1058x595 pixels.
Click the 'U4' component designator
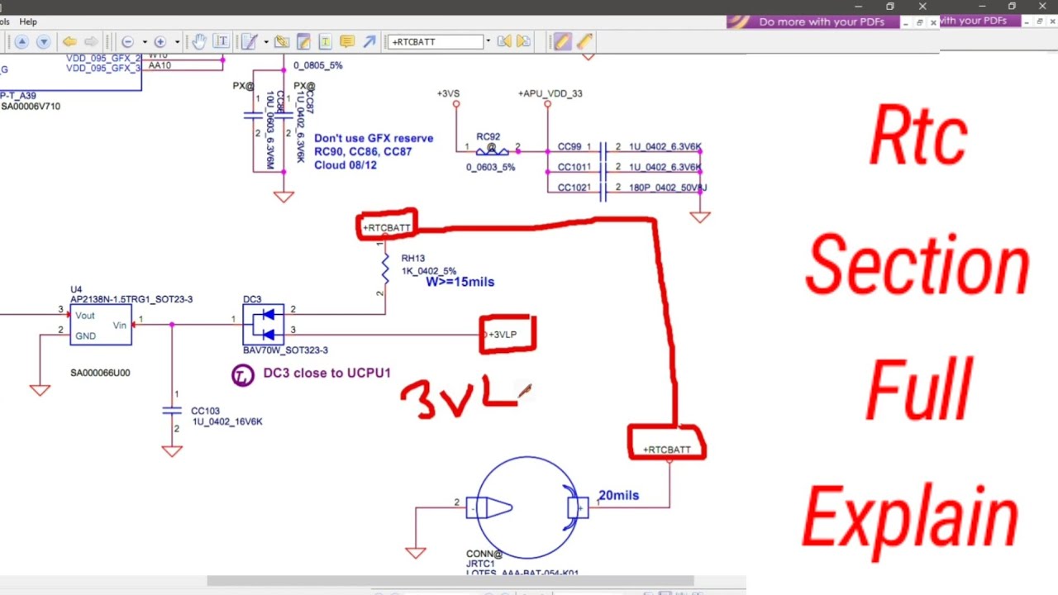76,290
